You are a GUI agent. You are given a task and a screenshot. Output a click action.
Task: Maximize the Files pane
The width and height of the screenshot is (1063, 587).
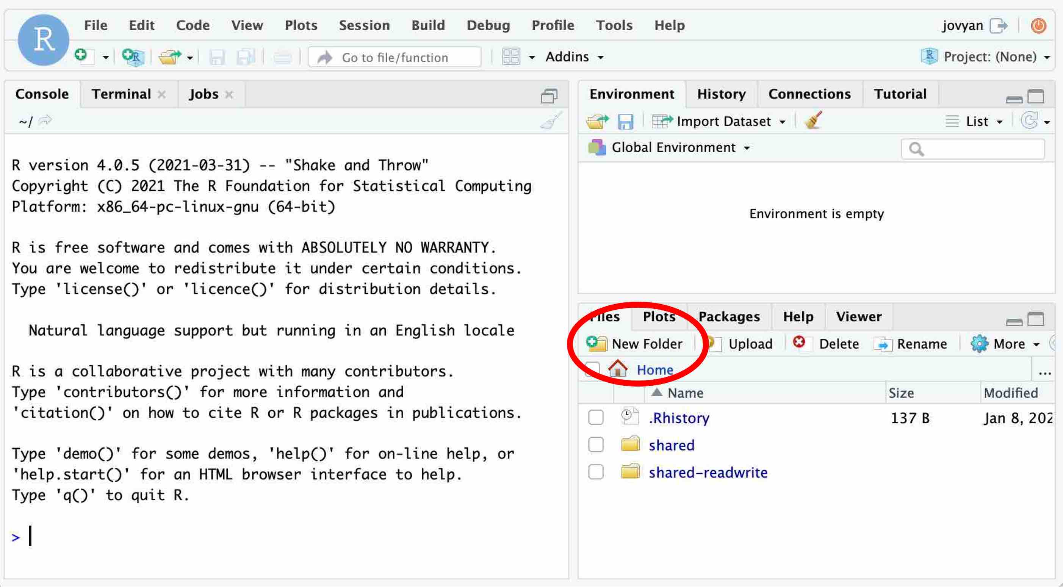tap(1035, 319)
